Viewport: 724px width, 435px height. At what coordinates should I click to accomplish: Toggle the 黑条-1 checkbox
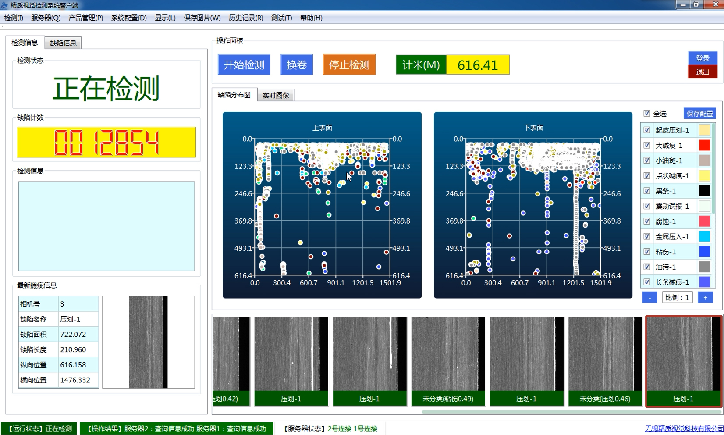click(x=647, y=191)
